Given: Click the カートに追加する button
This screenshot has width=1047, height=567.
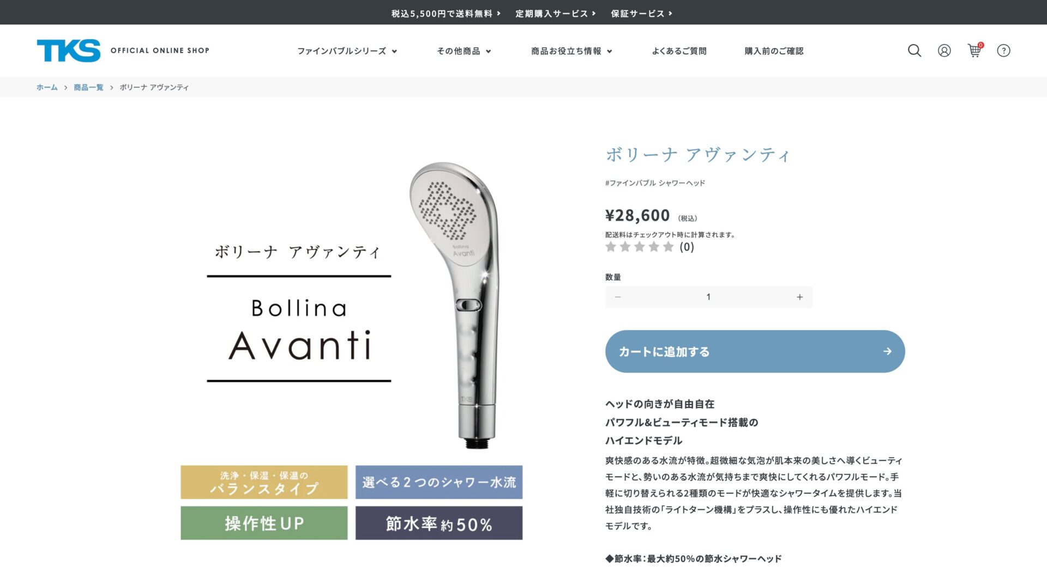Looking at the screenshot, I should pos(755,351).
